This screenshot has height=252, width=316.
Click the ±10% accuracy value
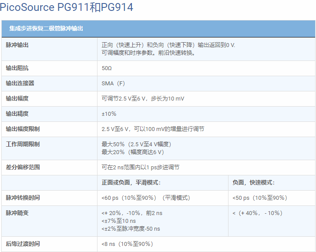point(109,114)
